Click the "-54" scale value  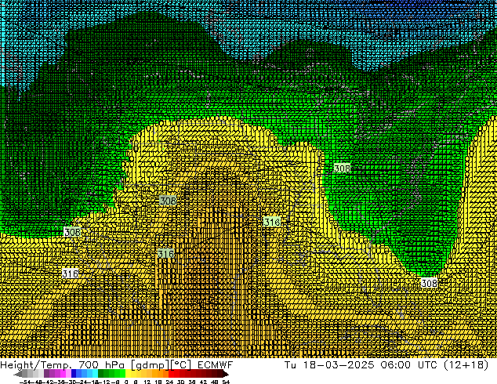[25, 382]
